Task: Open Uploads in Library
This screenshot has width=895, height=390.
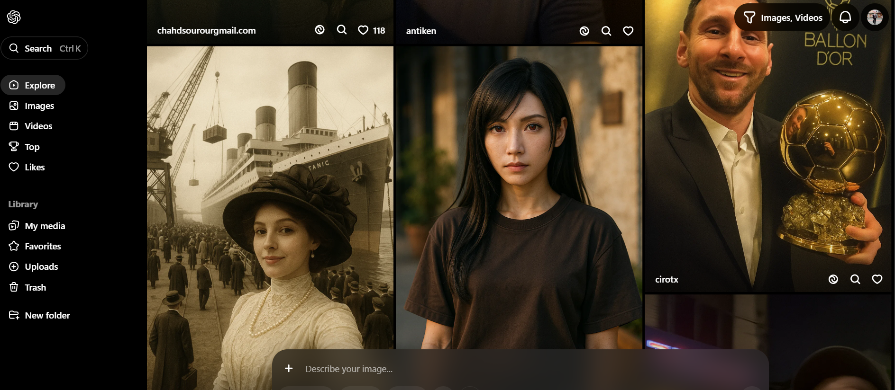Action: coord(34,266)
